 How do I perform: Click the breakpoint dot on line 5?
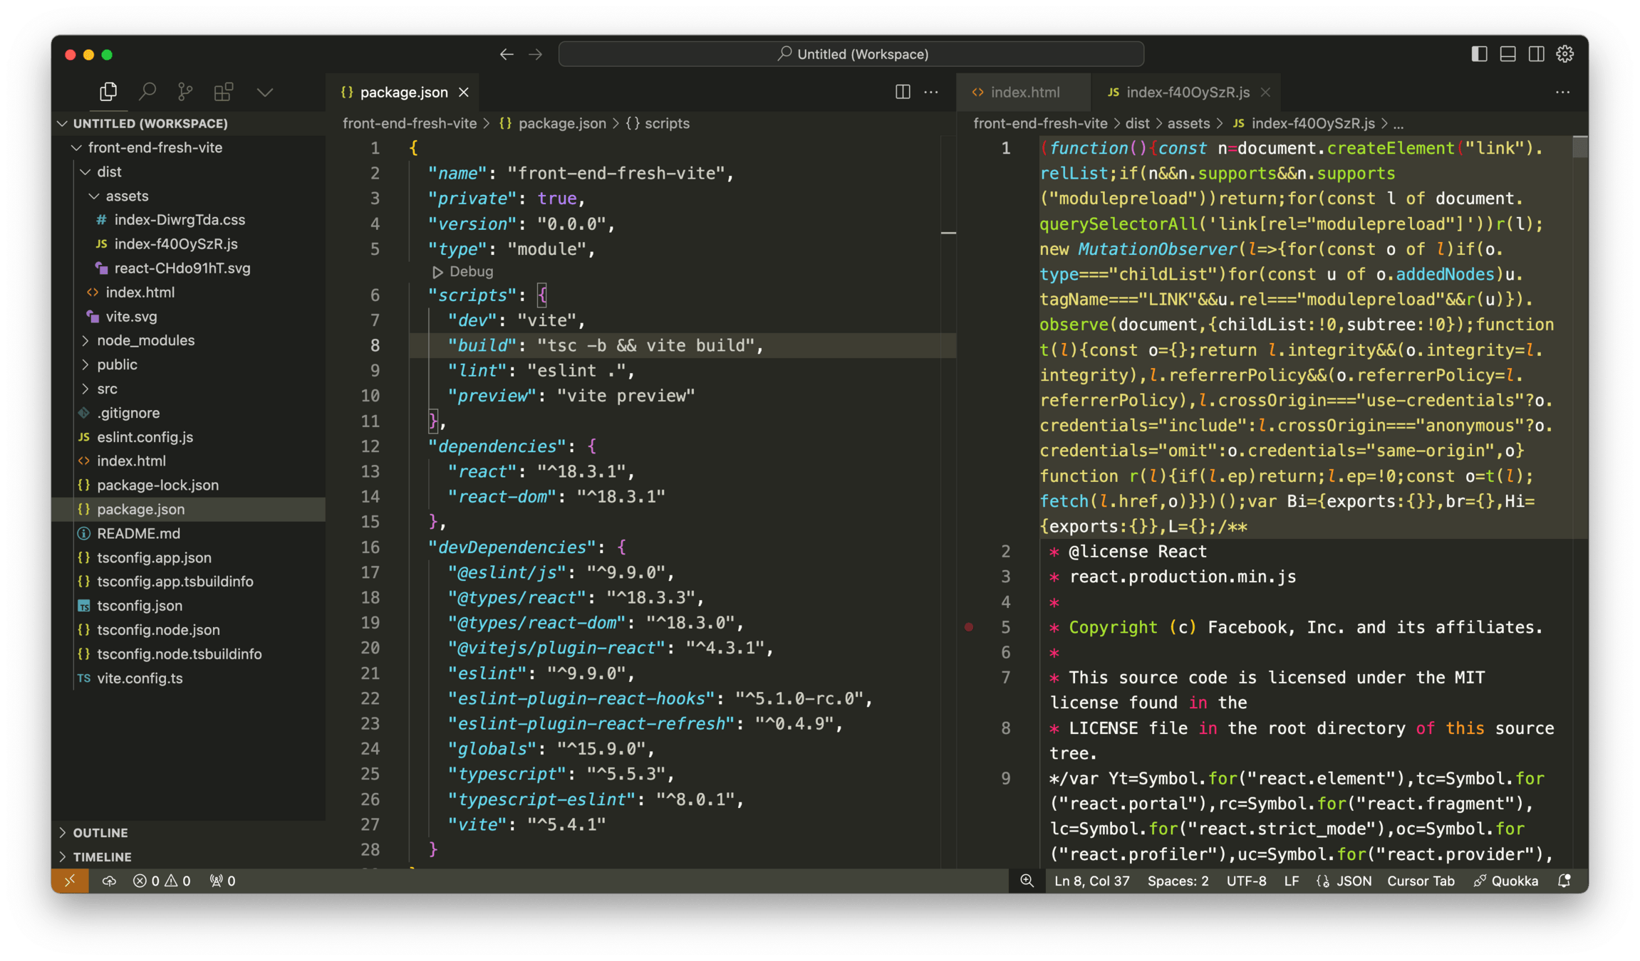(x=969, y=627)
